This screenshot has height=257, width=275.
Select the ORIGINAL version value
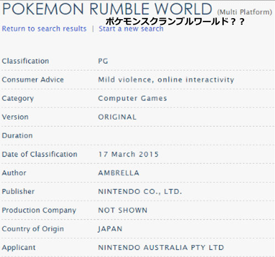pyautogui.click(x=117, y=117)
